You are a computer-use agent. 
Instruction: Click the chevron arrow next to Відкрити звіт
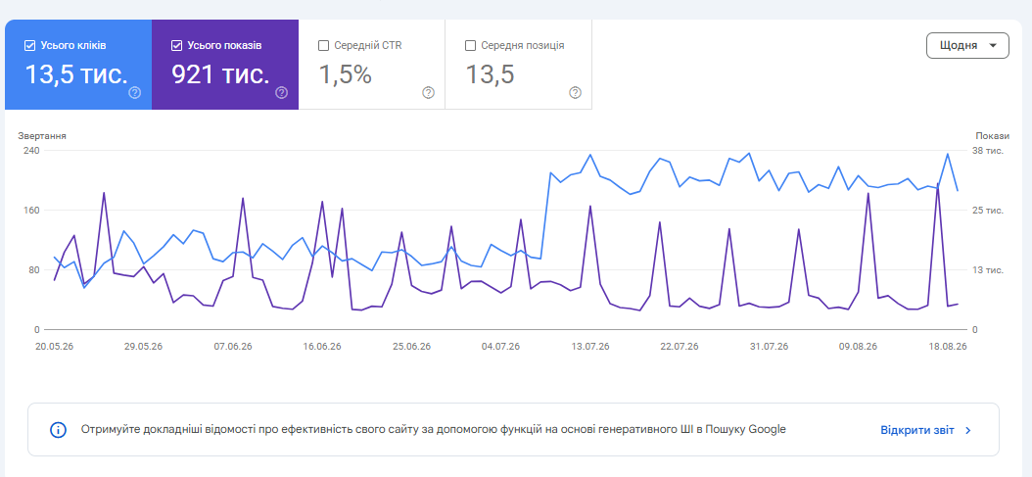click(x=968, y=430)
